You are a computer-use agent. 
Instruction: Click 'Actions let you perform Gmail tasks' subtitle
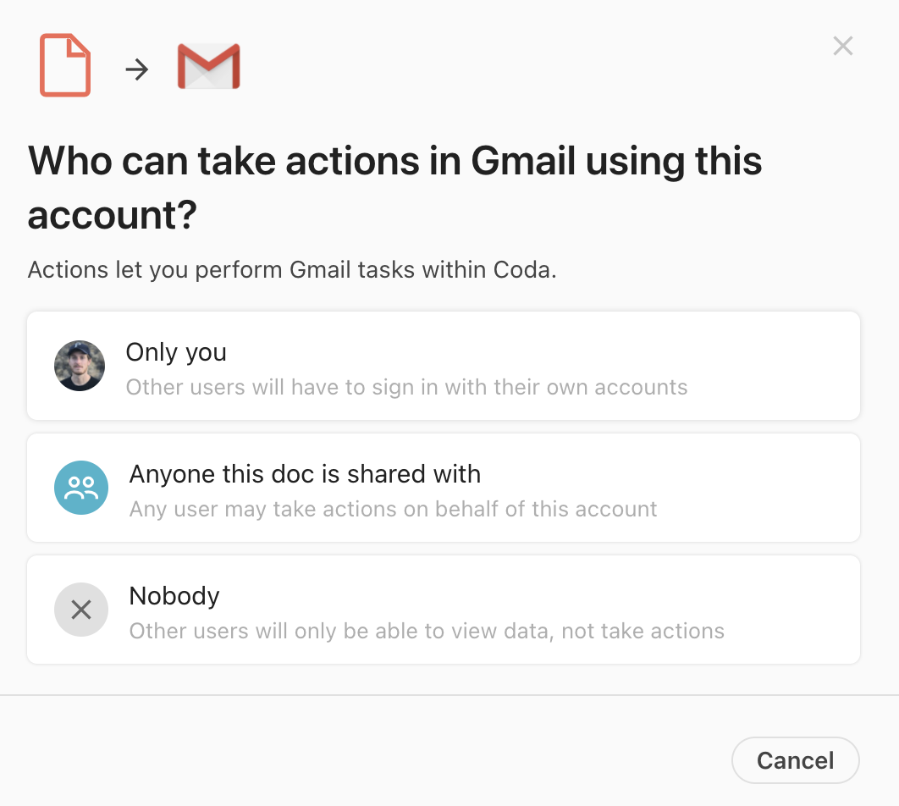(292, 270)
